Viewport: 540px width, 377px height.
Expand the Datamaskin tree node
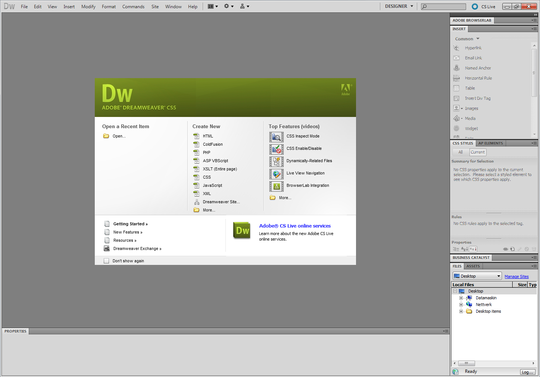click(x=461, y=298)
